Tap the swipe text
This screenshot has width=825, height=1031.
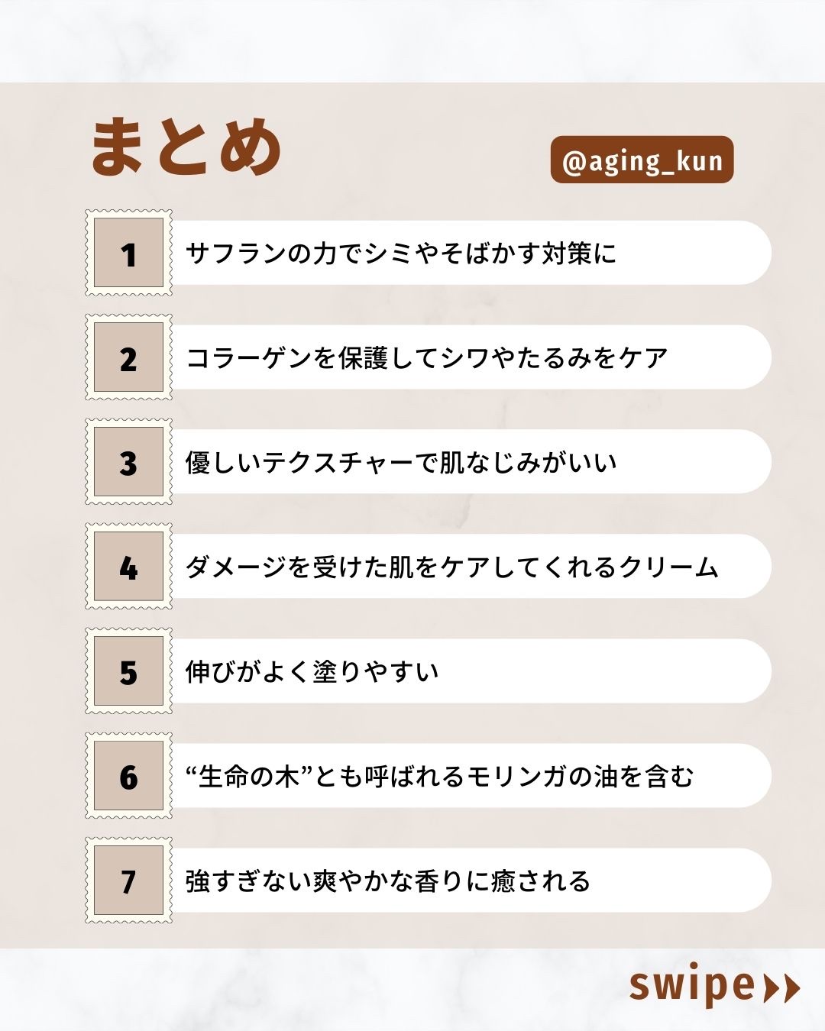click(691, 986)
